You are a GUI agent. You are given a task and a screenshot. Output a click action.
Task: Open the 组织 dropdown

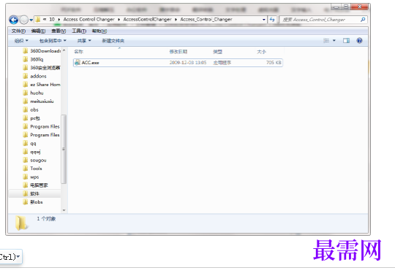click(x=21, y=41)
